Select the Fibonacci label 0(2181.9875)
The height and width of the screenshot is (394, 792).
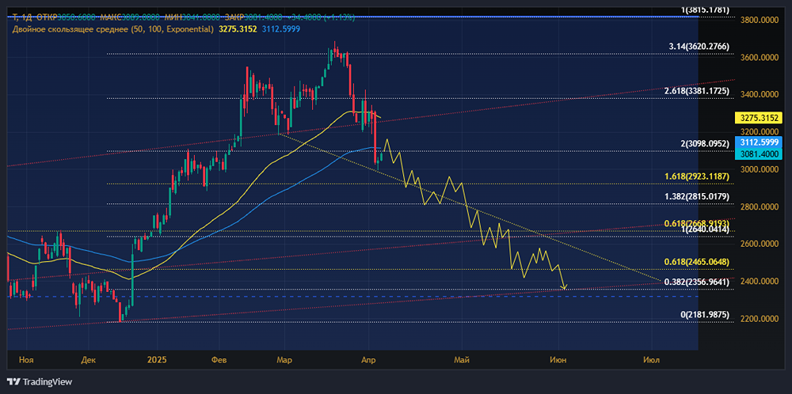[x=705, y=314]
